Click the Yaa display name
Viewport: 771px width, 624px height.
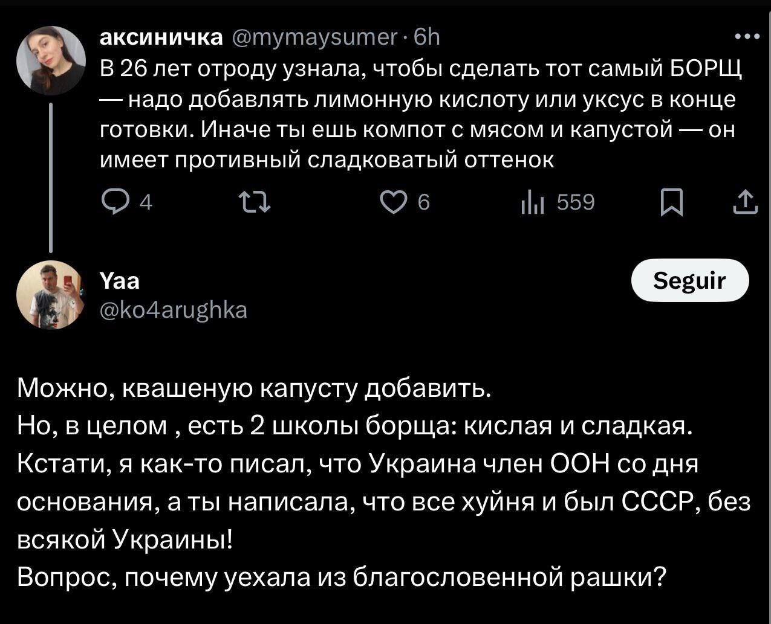tap(119, 280)
